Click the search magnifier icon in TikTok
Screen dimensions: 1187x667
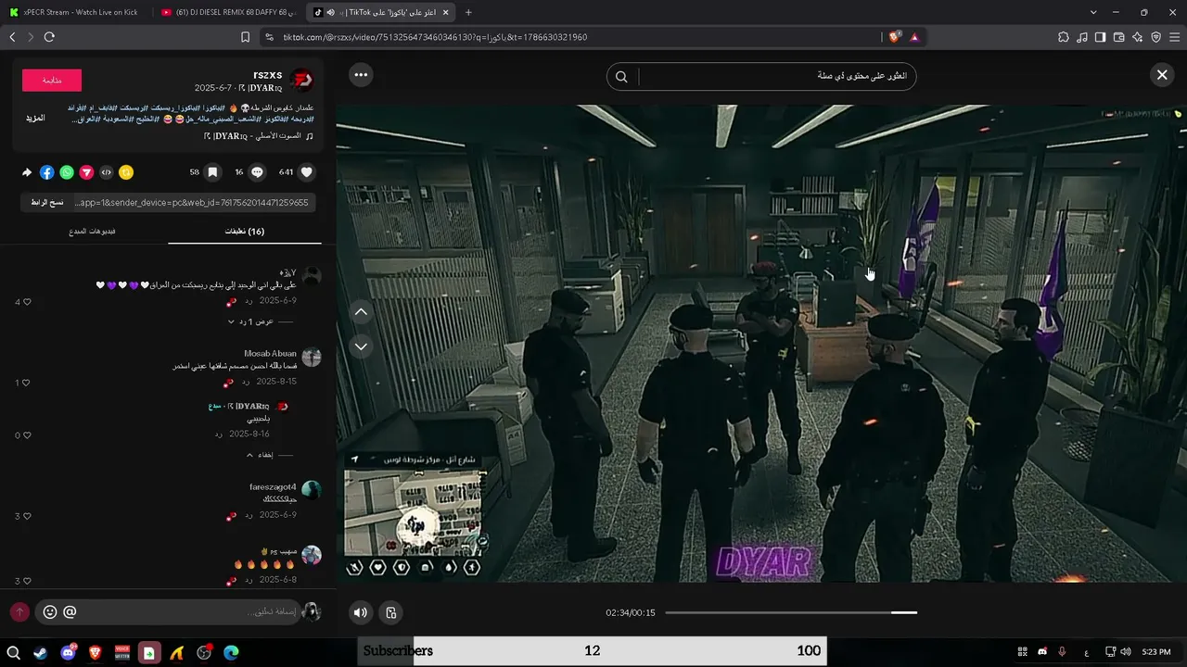pyautogui.click(x=622, y=77)
